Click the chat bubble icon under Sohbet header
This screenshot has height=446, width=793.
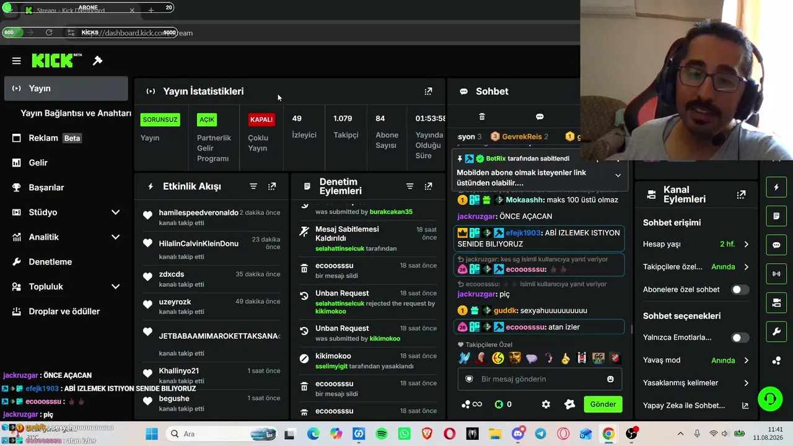(x=540, y=116)
